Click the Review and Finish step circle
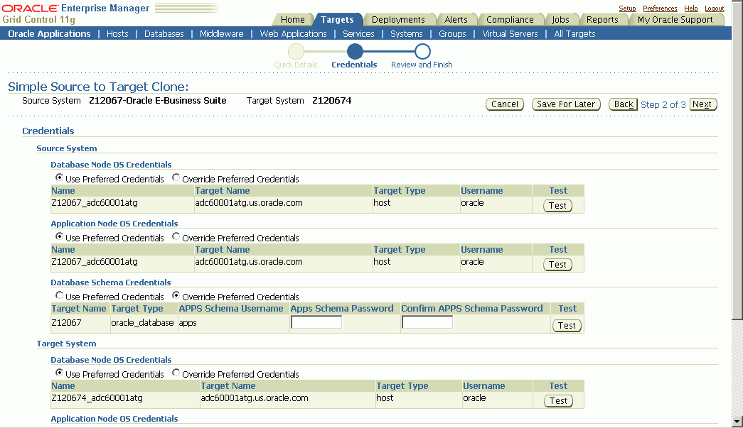743x428 pixels. point(422,52)
